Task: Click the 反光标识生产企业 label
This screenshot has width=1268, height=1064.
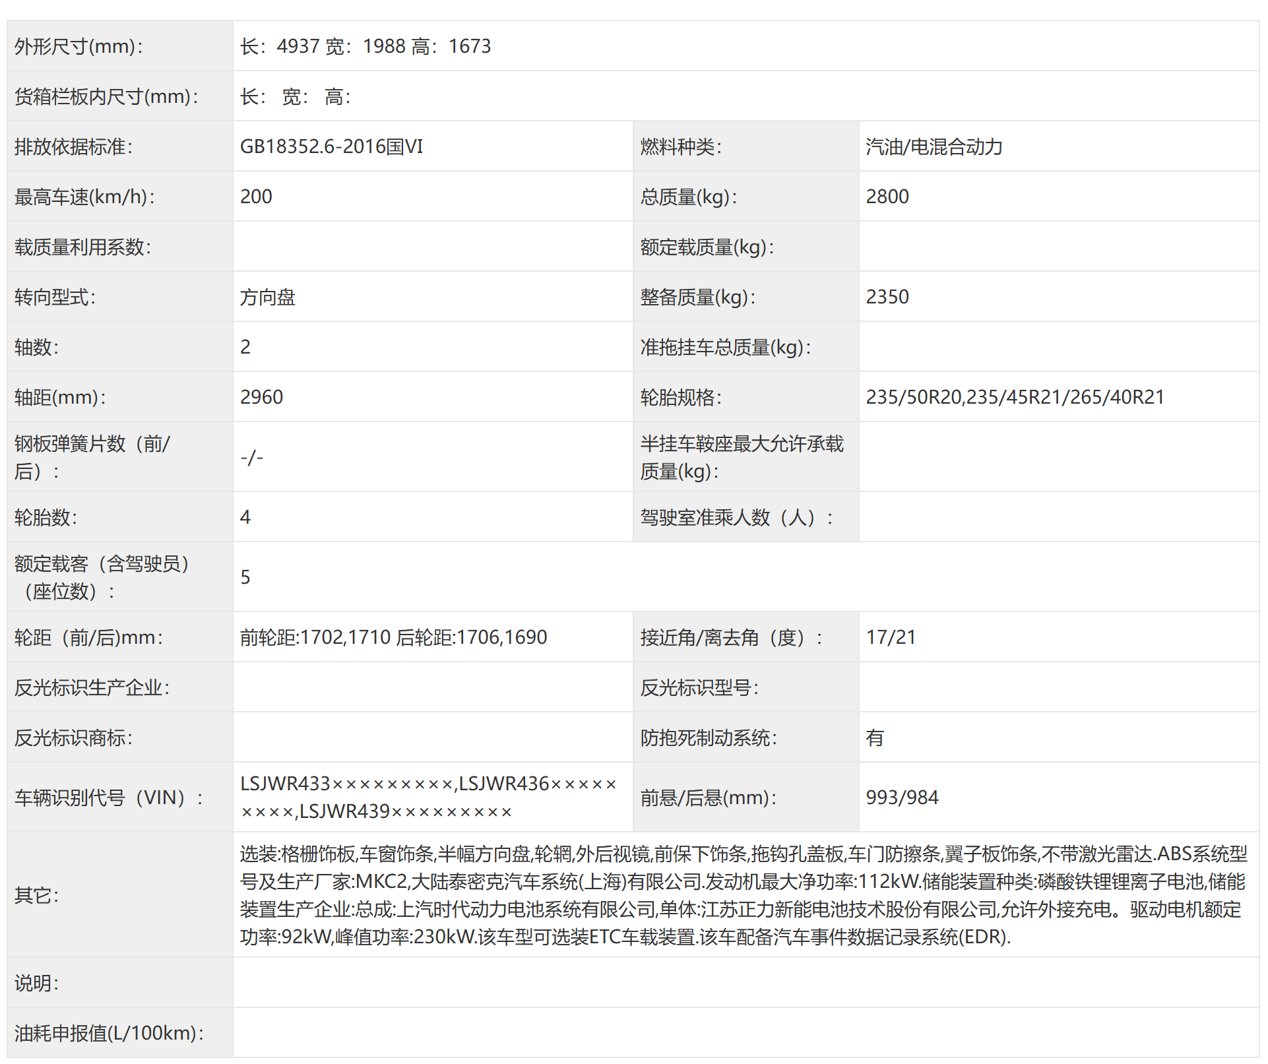Action: point(92,687)
